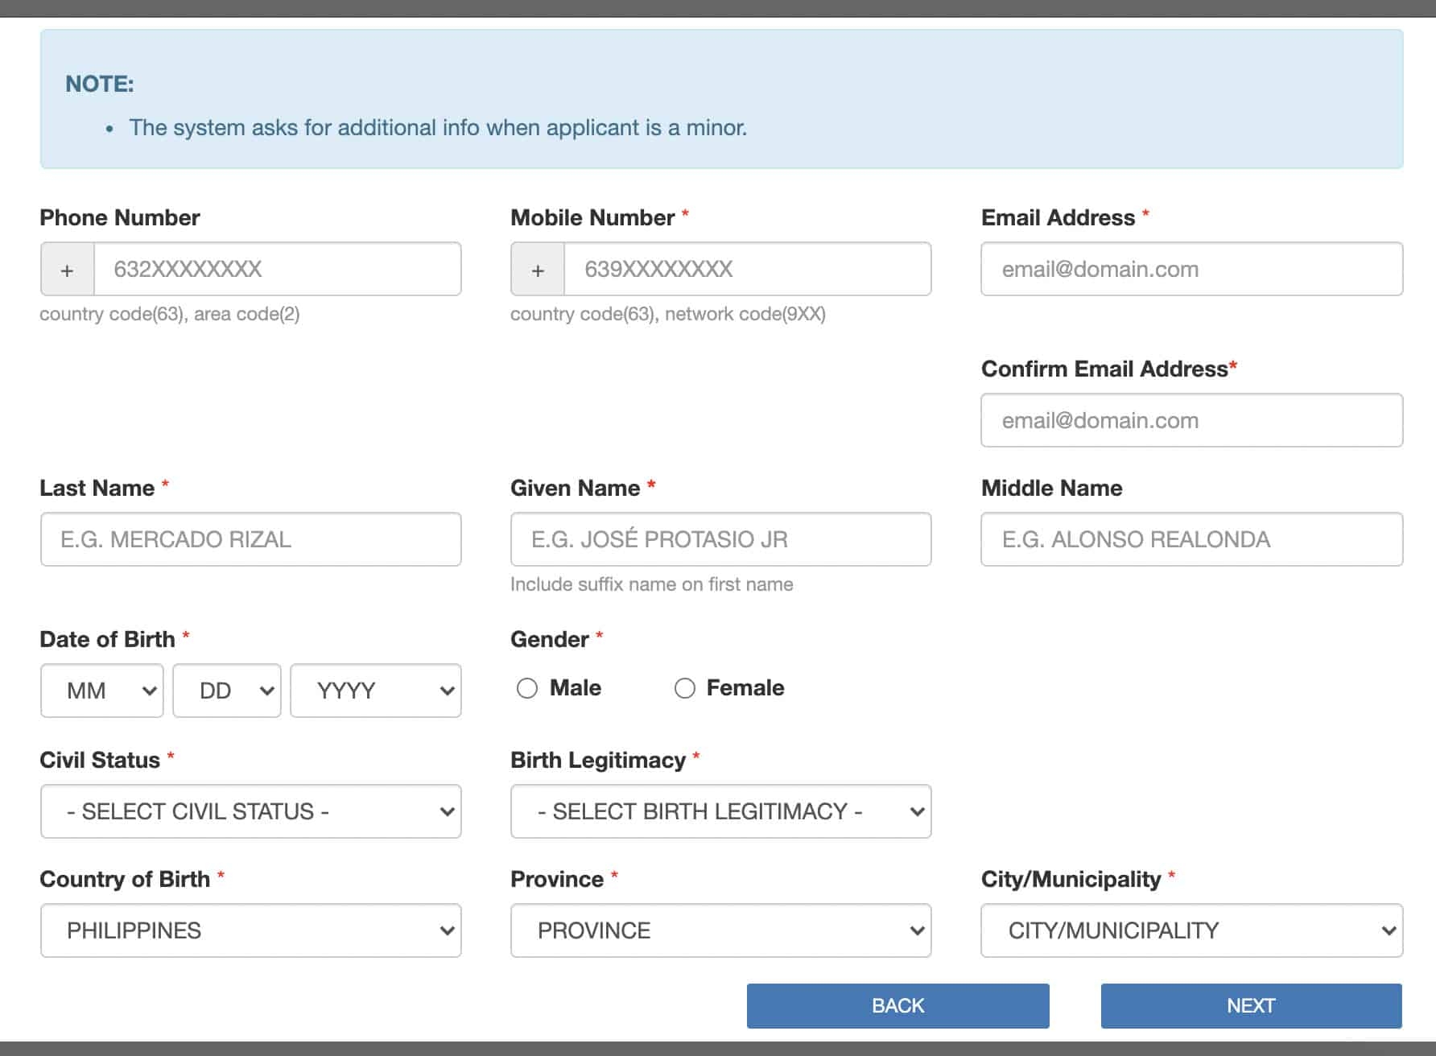The height and width of the screenshot is (1056, 1436).
Task: Open the MM birth month dropdown
Action: [101, 690]
